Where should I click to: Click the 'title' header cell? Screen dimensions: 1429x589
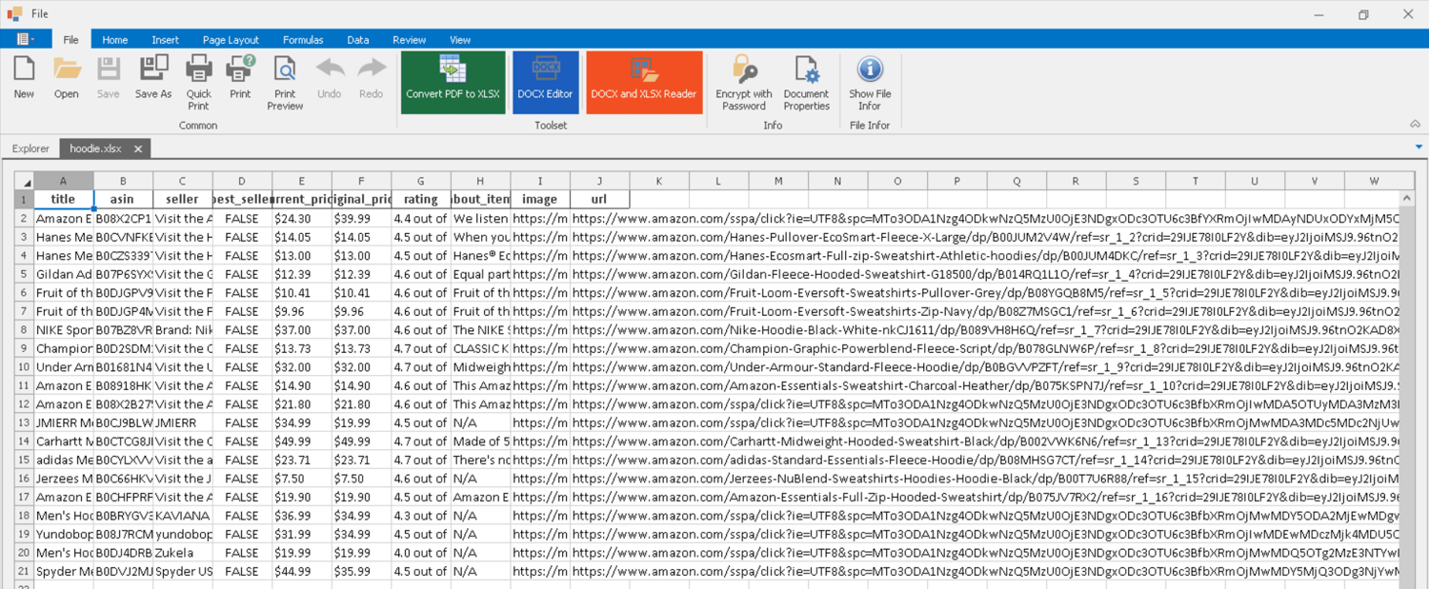click(x=64, y=199)
